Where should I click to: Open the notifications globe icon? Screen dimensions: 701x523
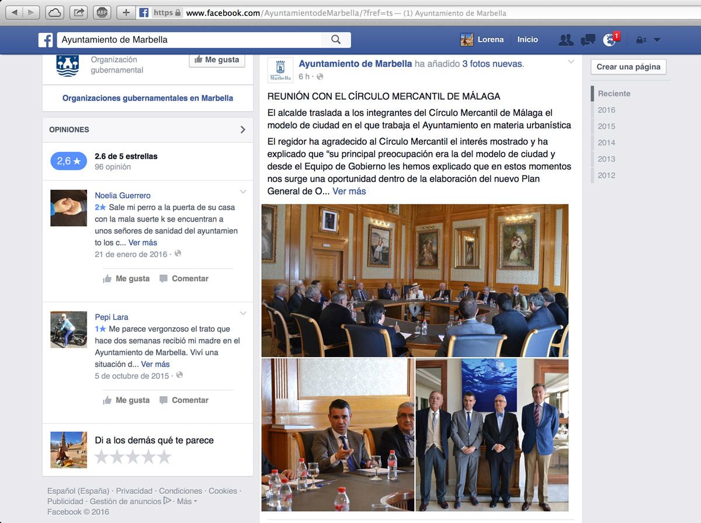click(610, 40)
